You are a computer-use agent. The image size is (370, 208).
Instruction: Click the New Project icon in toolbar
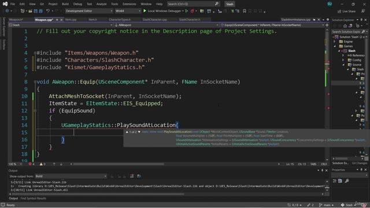click(x=23, y=11)
